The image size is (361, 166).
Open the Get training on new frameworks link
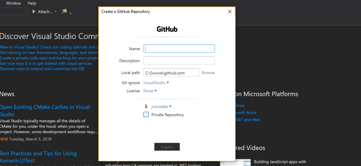point(49,52)
